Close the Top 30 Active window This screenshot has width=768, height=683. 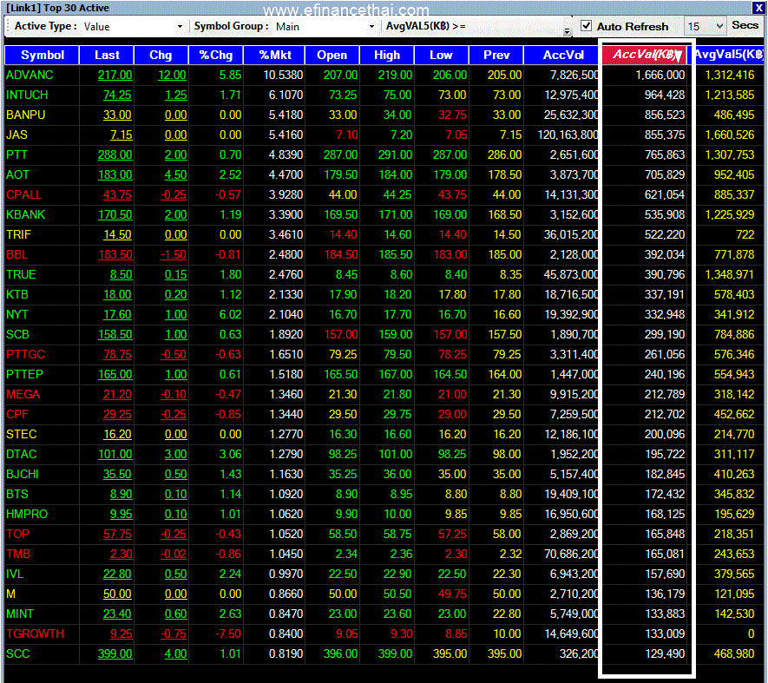[758, 7]
